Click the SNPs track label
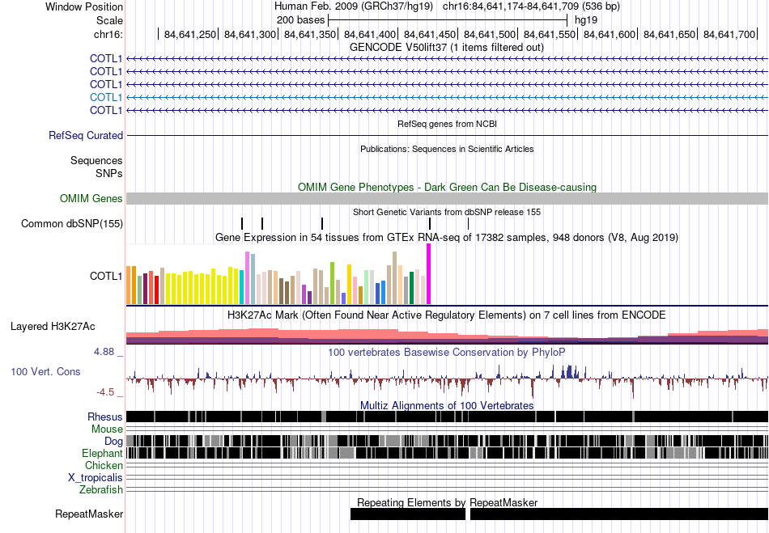Screen dimensions: 769x533 point(109,173)
